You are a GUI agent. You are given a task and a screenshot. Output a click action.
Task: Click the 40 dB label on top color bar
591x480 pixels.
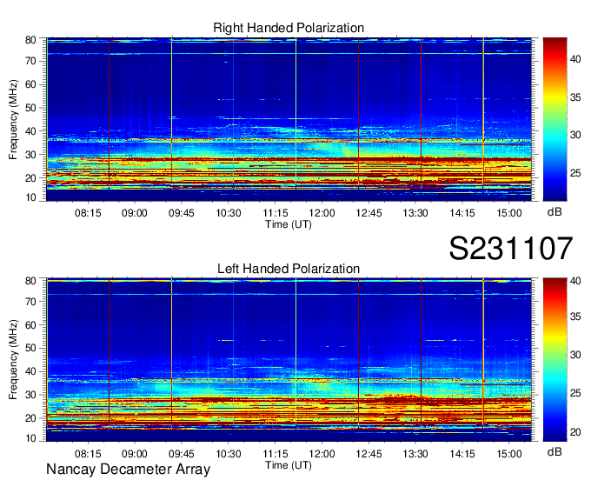(x=575, y=59)
